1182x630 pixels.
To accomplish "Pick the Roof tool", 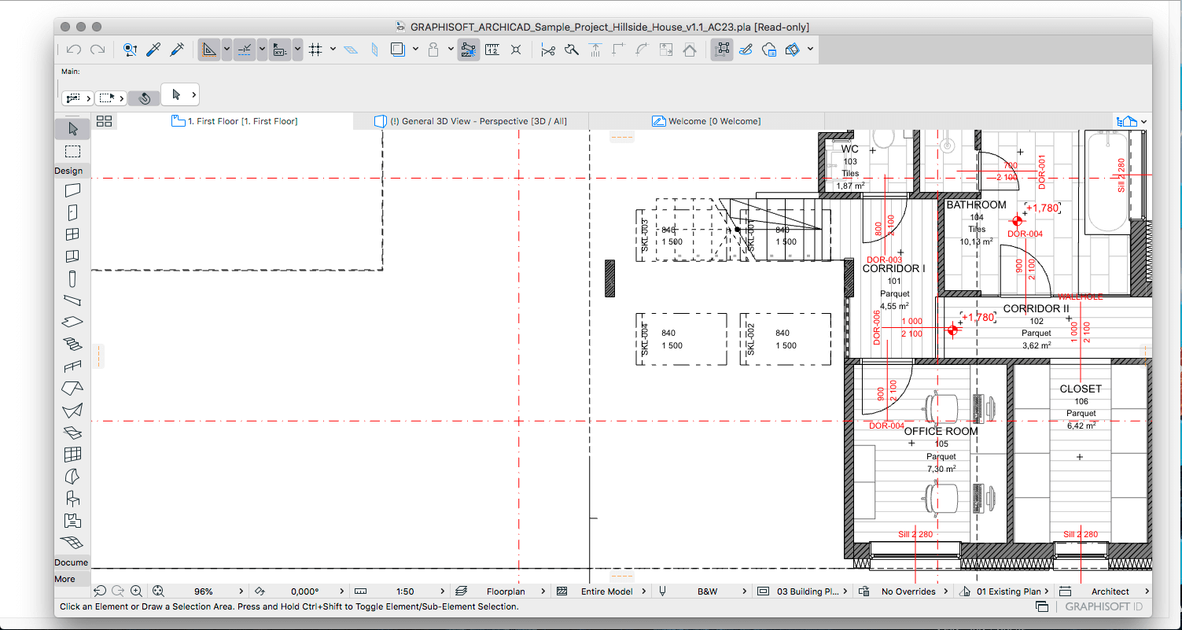I will [72, 389].
